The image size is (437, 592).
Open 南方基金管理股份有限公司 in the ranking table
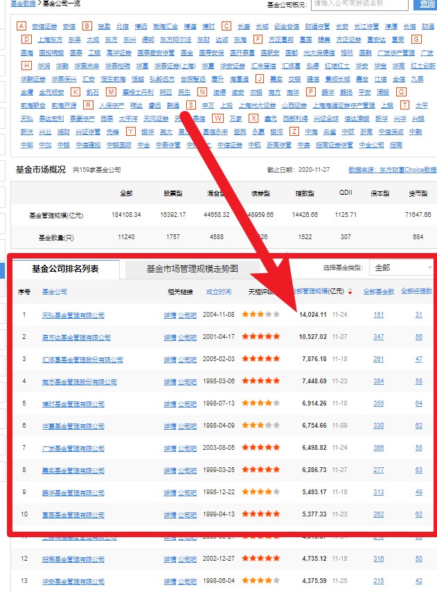coord(79,382)
